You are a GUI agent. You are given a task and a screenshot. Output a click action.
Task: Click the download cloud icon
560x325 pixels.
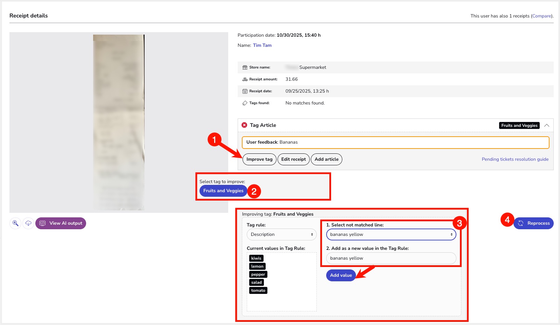pos(28,223)
